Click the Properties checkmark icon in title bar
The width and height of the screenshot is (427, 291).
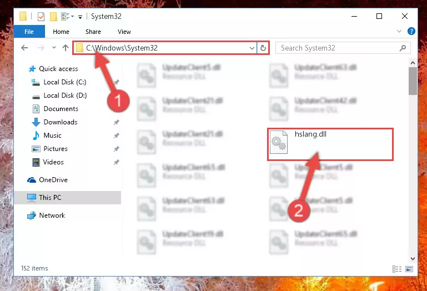(x=41, y=17)
